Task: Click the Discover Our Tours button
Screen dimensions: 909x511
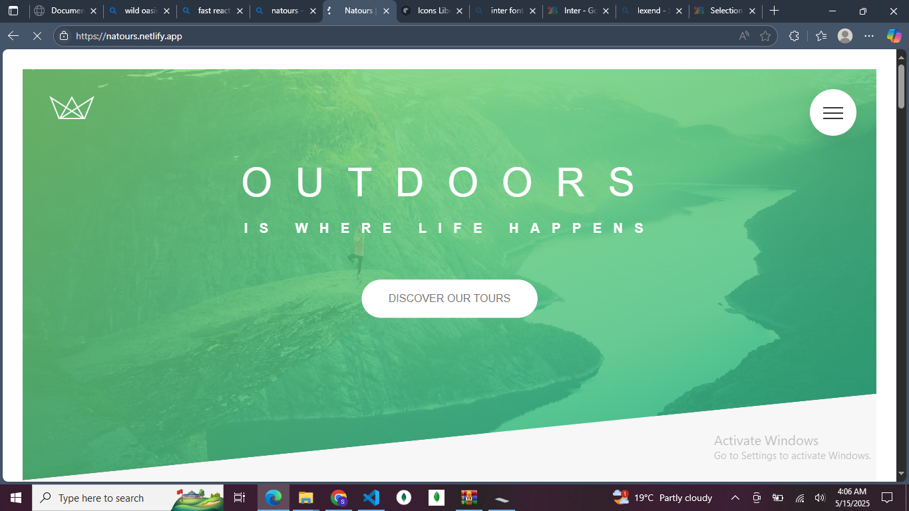Action: pos(449,299)
